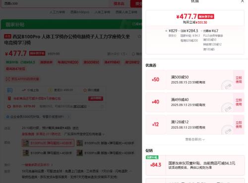Click the 满128减12 tag on product page
The height and width of the screenshot is (183, 248).
click(x=132, y=62)
